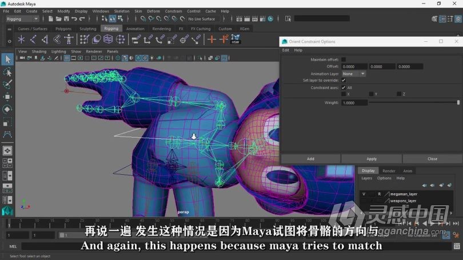Click the first Offset value field
Viewport: 463px width, 260px height.
pyautogui.click(x=354, y=67)
